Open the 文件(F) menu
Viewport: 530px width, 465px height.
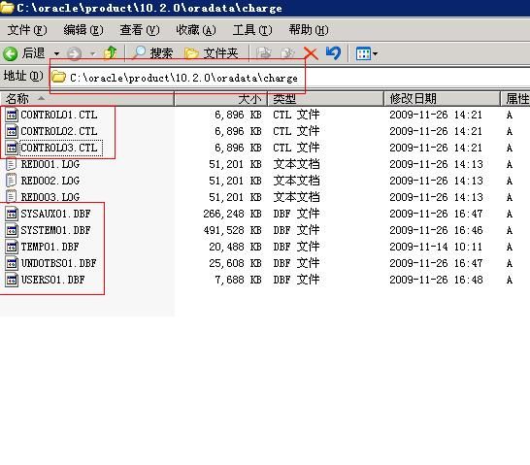(x=27, y=30)
